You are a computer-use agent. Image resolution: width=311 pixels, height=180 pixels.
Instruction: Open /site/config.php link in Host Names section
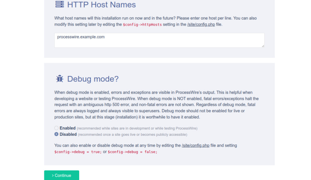tap(201, 24)
